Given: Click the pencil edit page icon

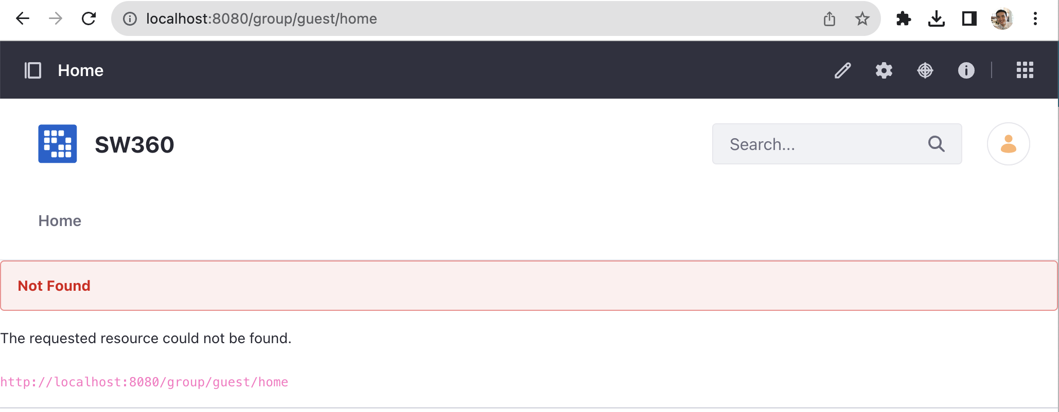Looking at the screenshot, I should (842, 70).
